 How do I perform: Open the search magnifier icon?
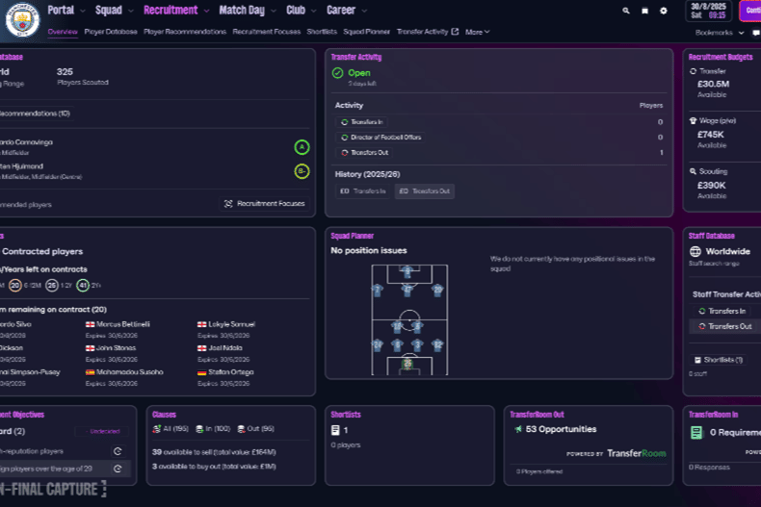tap(626, 11)
